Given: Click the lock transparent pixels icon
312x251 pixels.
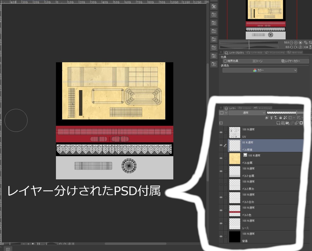Looking at the screenshot, I should coord(285,118).
